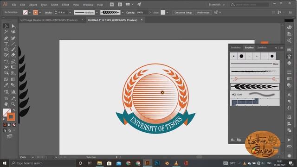Select the Hand tool
This screenshot has height=167, width=297.
[x=6, y=104]
